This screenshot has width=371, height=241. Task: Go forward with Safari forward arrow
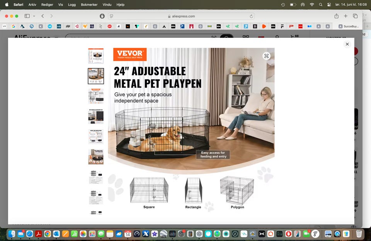point(51,16)
